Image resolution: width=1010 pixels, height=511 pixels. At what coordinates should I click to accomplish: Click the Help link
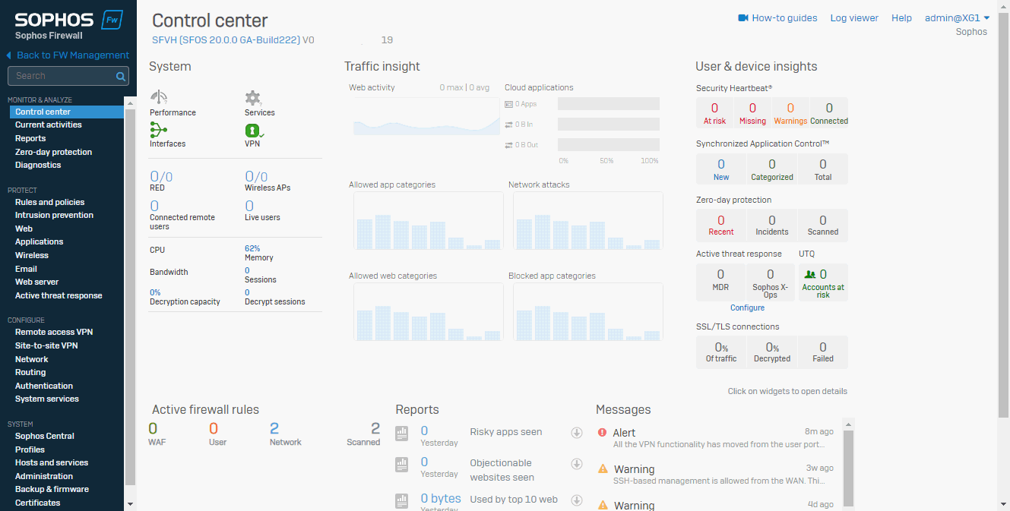point(901,18)
